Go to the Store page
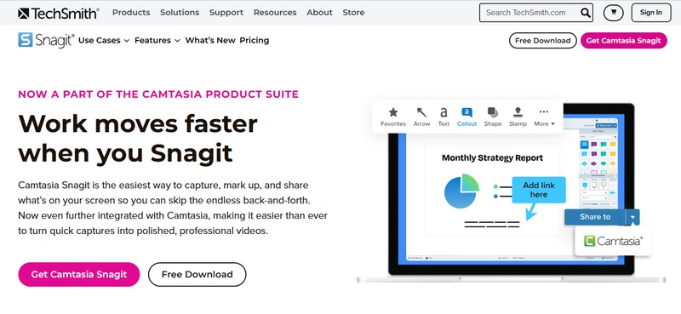 click(353, 13)
